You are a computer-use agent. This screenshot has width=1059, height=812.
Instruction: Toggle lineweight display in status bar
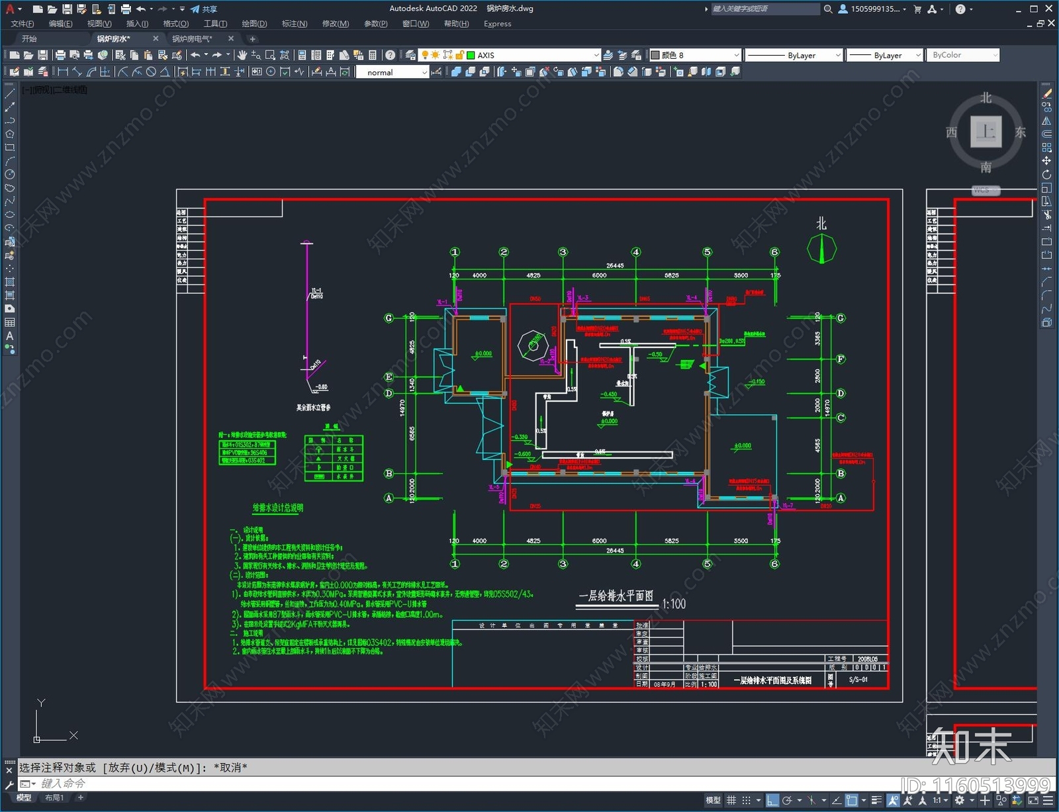(876, 800)
